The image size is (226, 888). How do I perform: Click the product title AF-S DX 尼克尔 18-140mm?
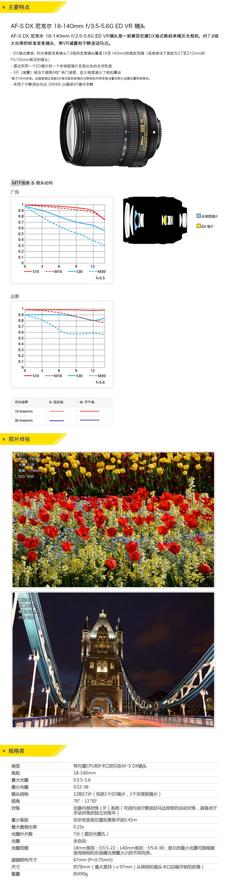coord(78,26)
